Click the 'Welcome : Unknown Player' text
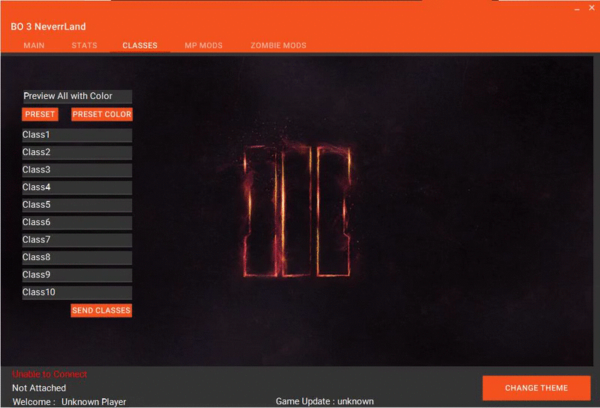The width and height of the screenshot is (600, 408). point(69,402)
